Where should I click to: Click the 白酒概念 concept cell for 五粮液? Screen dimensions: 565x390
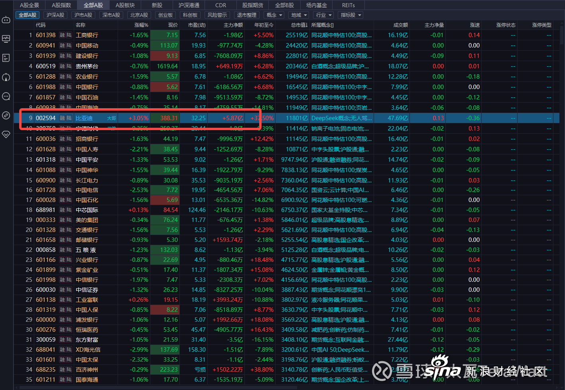tap(341, 250)
